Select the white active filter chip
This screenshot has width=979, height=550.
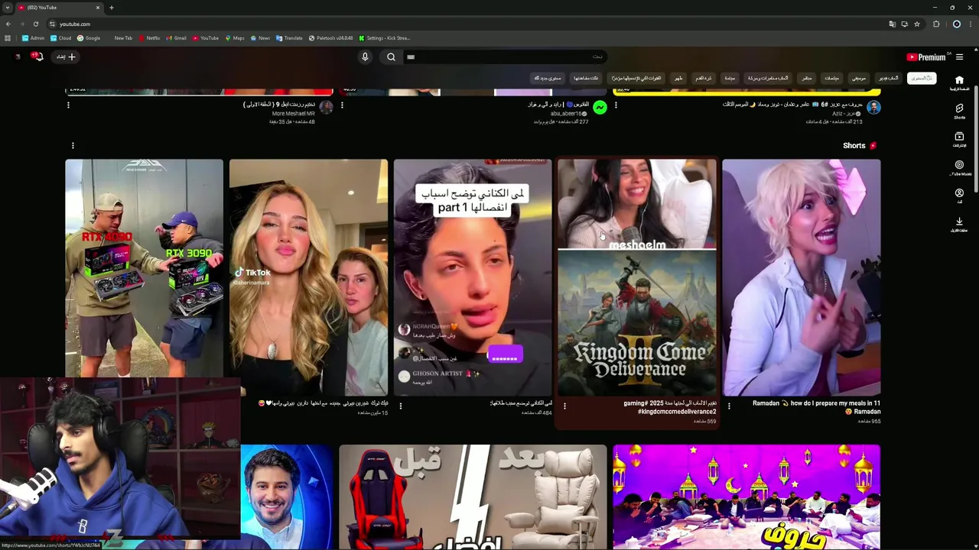click(922, 78)
